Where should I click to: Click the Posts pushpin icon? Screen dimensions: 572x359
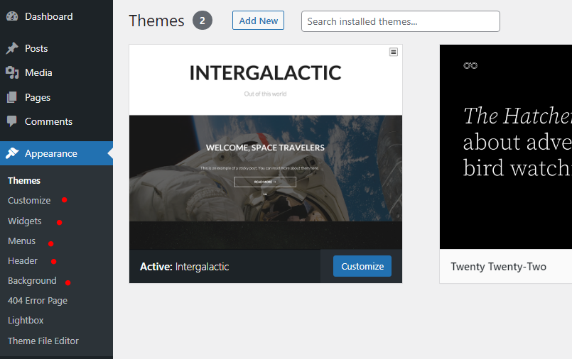pyautogui.click(x=12, y=48)
